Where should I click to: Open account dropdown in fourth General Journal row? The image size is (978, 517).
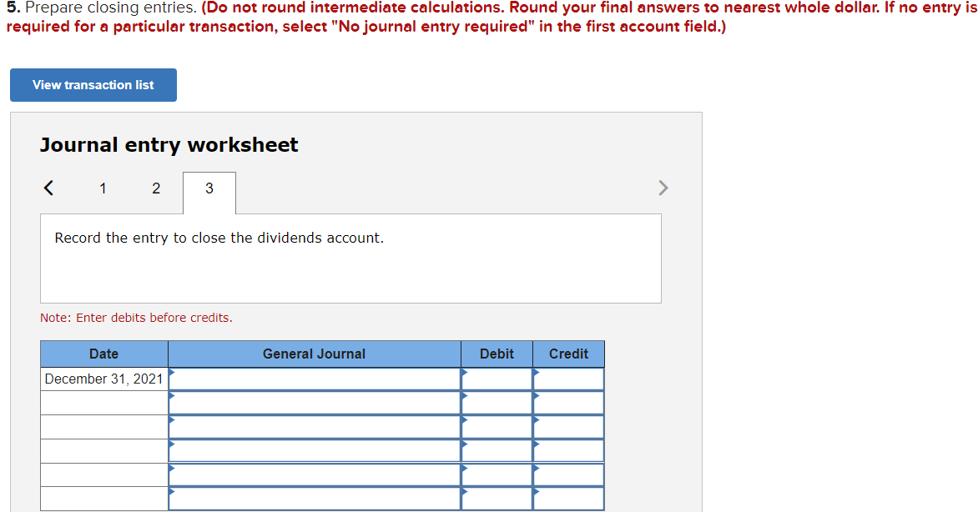[x=315, y=450]
